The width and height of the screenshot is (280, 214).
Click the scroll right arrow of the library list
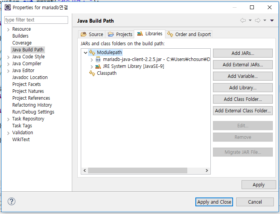point(207,170)
